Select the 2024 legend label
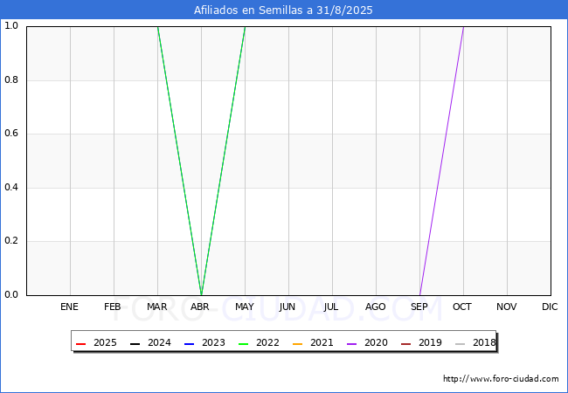 159,342
